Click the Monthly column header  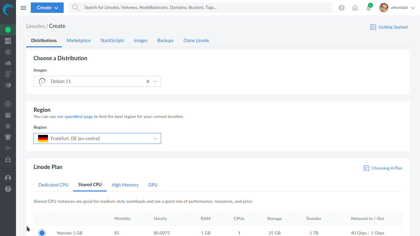122,219
